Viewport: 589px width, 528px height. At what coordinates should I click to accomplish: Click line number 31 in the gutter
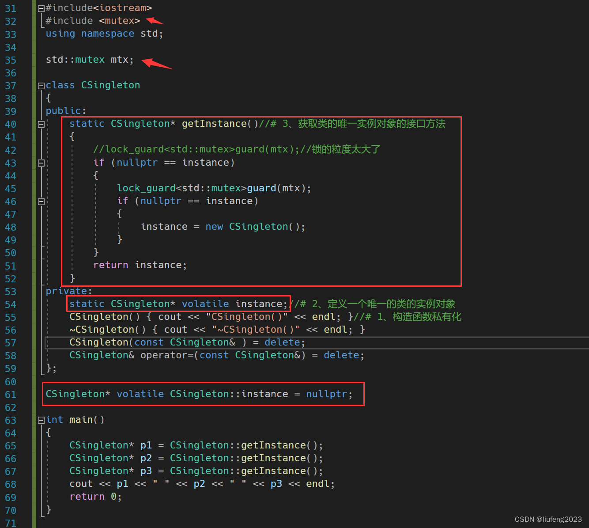pyautogui.click(x=11, y=8)
